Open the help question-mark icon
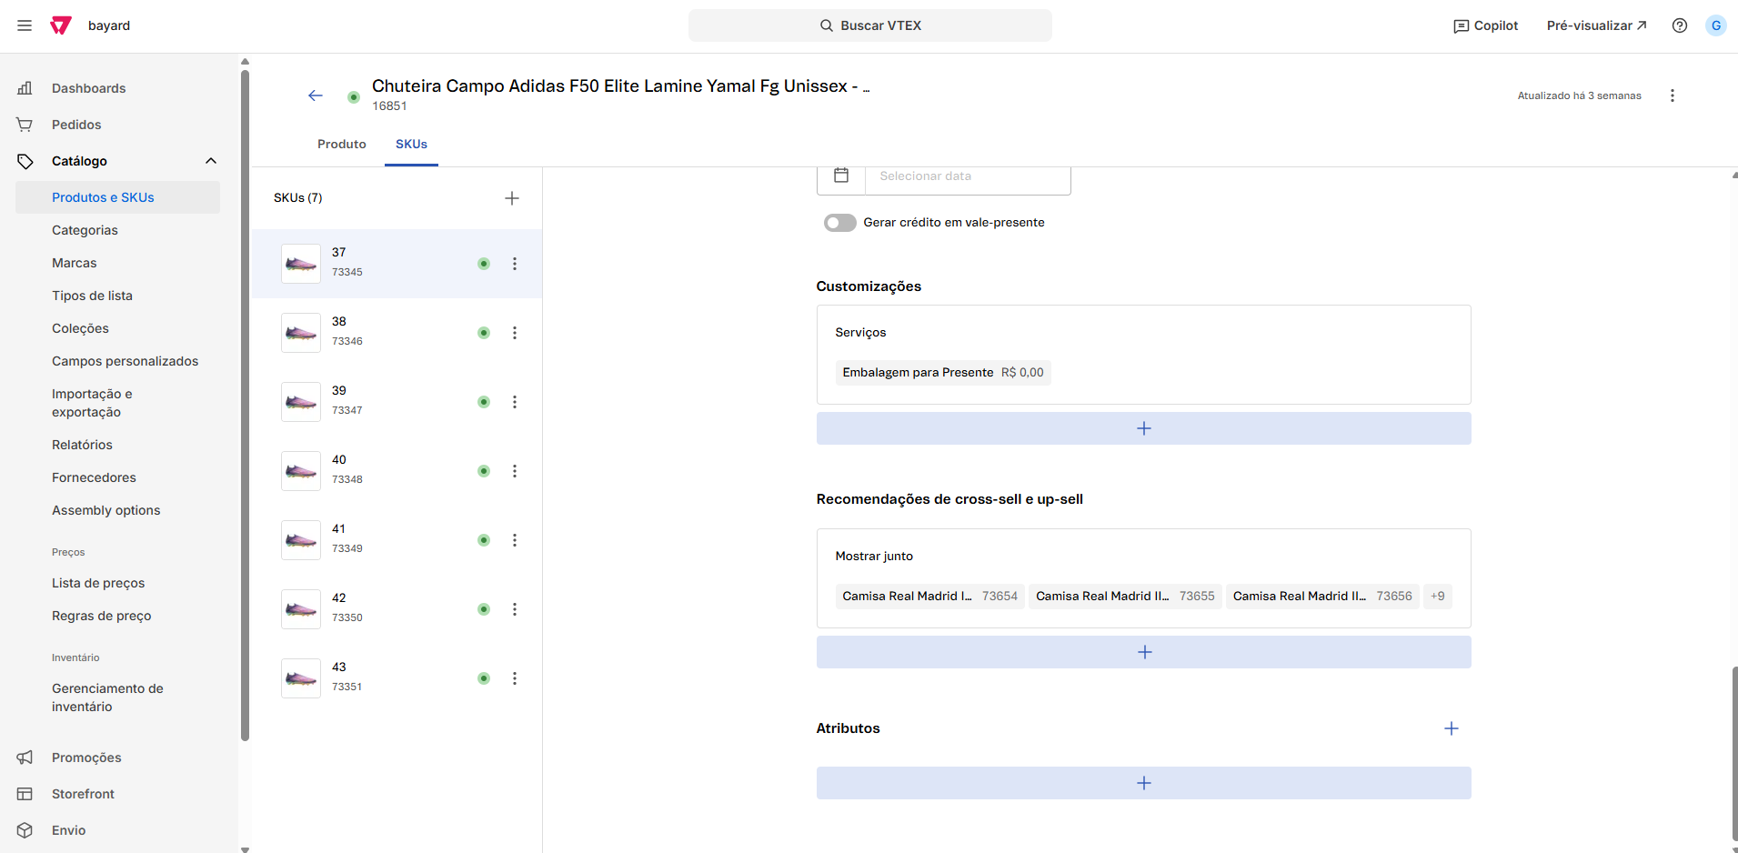This screenshot has width=1738, height=853. point(1680,25)
